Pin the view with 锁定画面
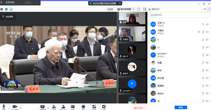Image resolution: width=211 pixels, height=110 pixels. [8, 16]
